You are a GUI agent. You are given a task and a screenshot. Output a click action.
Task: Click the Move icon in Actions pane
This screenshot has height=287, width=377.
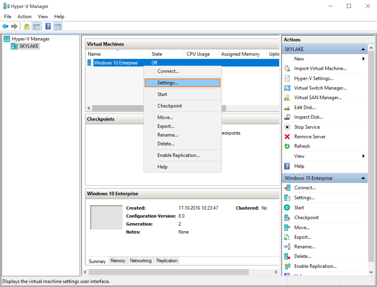(x=287, y=227)
